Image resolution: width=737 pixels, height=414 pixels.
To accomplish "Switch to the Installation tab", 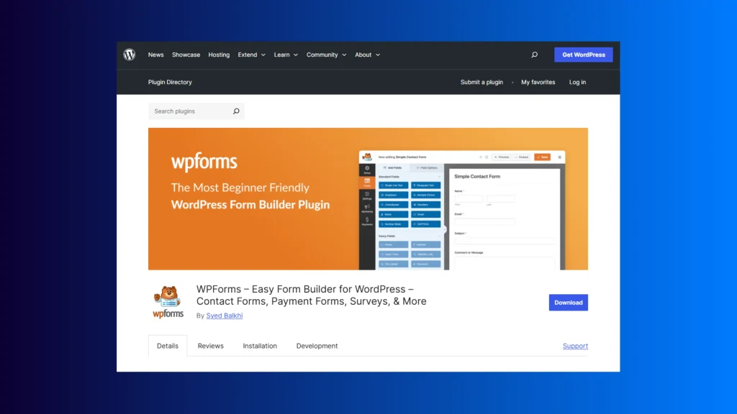I will click(260, 346).
